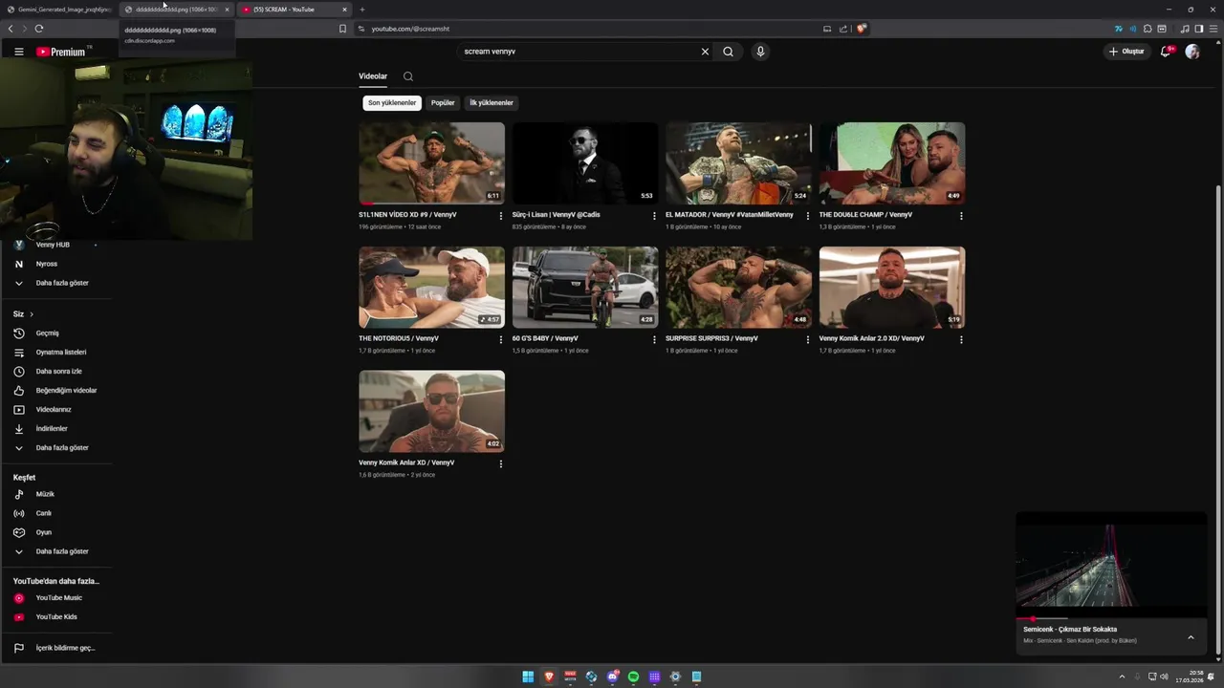Bookmark this page in the address bar
This screenshot has width=1224, height=688.
(x=342, y=29)
